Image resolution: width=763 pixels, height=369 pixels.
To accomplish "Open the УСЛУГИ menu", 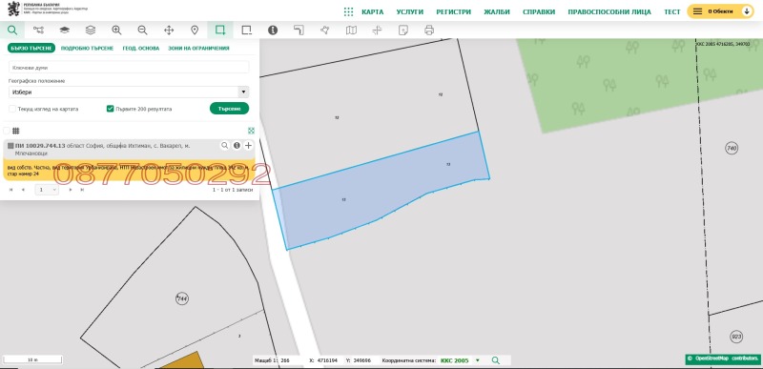I will [x=410, y=11].
